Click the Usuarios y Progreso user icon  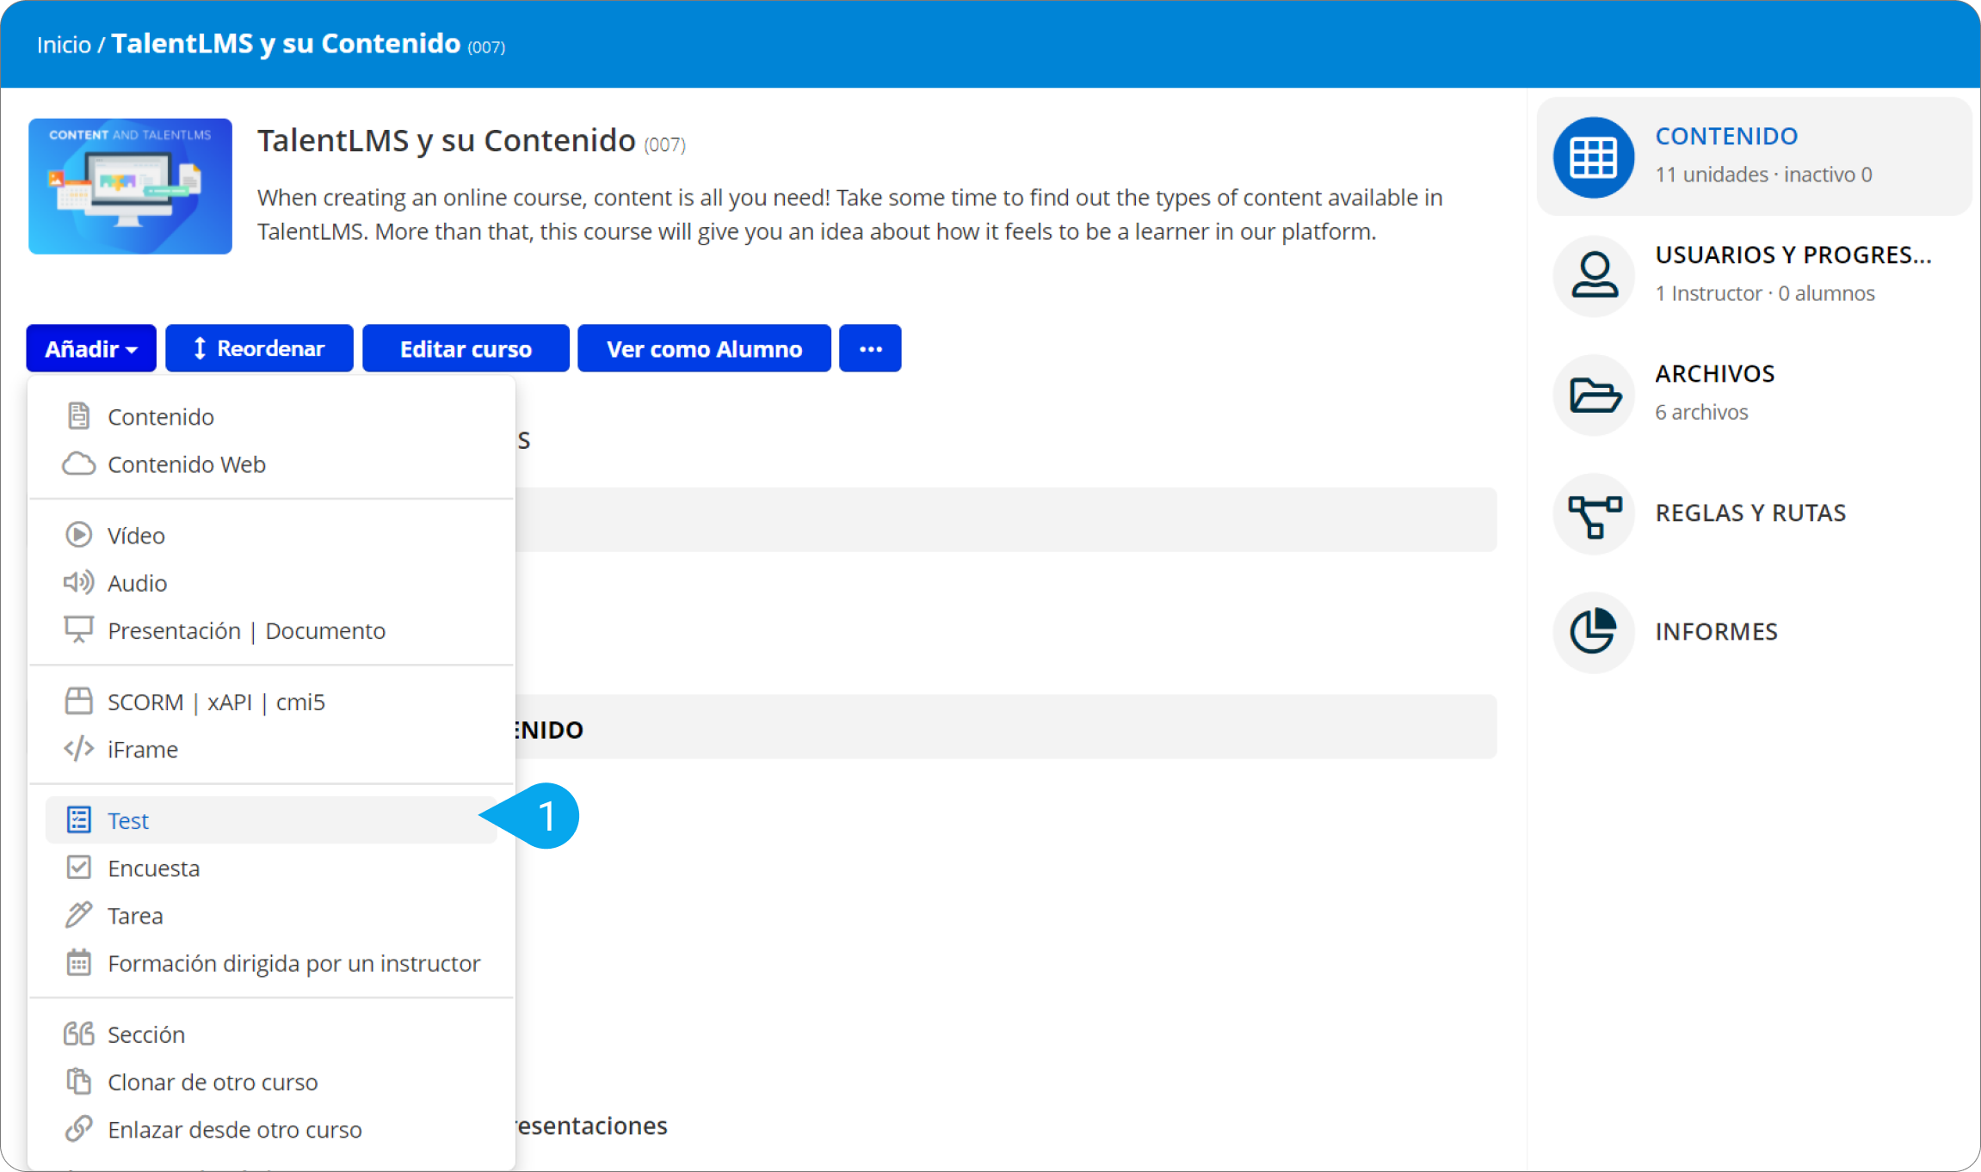(x=1593, y=276)
